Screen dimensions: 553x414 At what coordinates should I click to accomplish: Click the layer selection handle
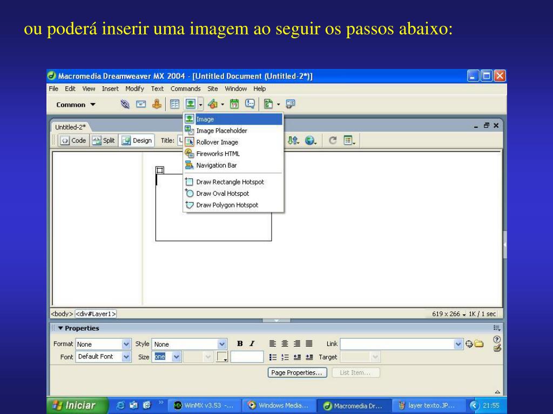click(160, 170)
